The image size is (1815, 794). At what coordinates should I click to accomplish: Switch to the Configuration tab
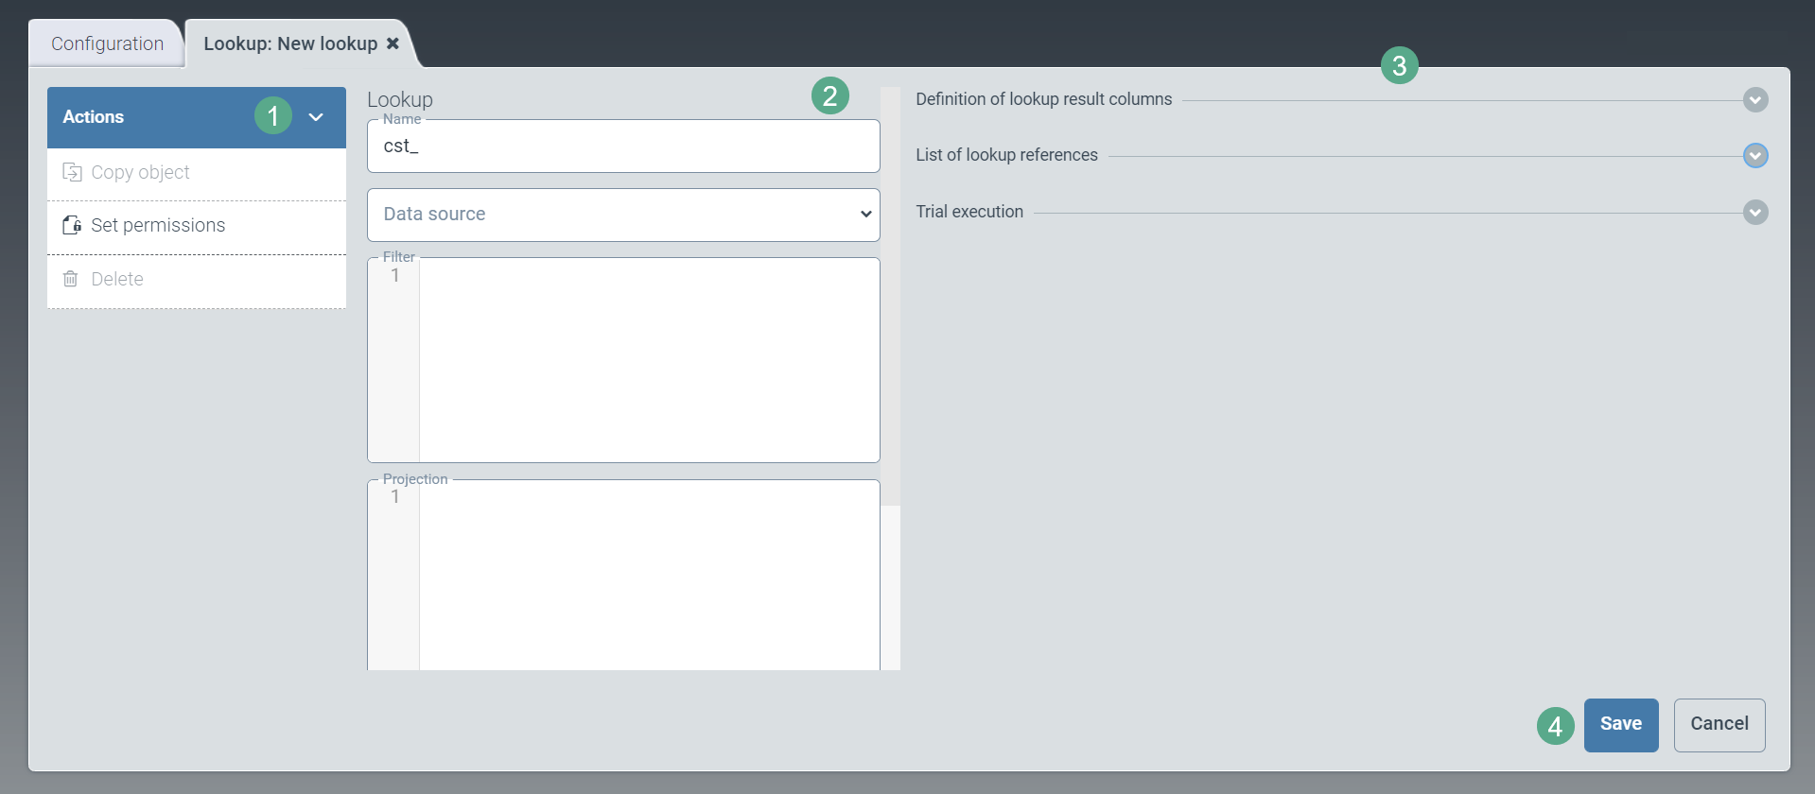click(107, 44)
